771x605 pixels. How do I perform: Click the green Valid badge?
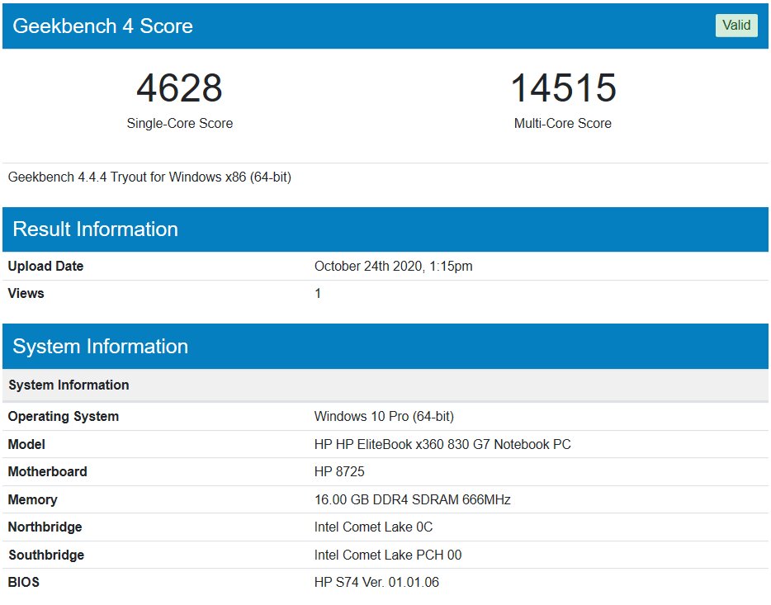click(736, 25)
